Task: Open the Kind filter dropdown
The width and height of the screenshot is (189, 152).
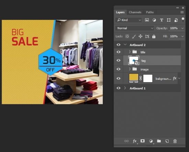Action: coord(129,20)
